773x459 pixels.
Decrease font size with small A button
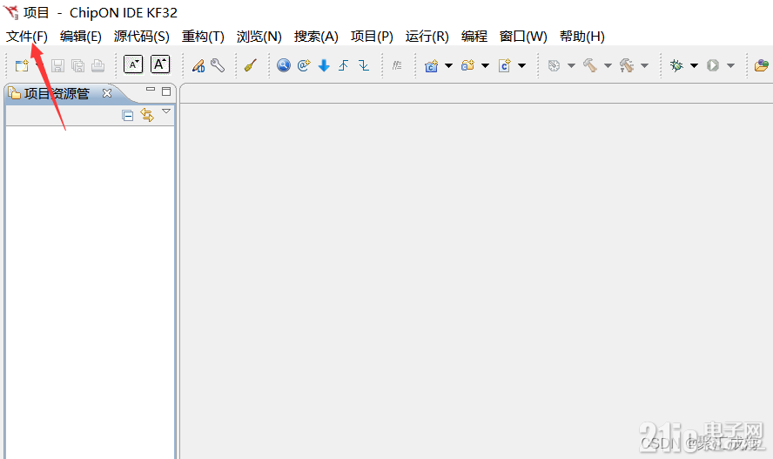click(x=133, y=64)
